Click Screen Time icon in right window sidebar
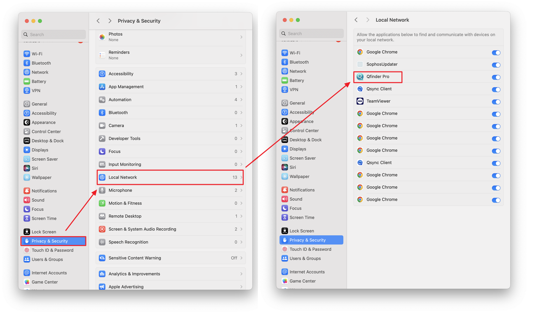 point(285,217)
